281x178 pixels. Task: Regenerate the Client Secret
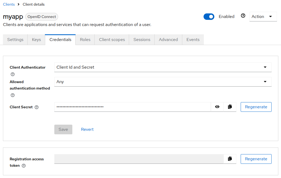tap(256, 107)
